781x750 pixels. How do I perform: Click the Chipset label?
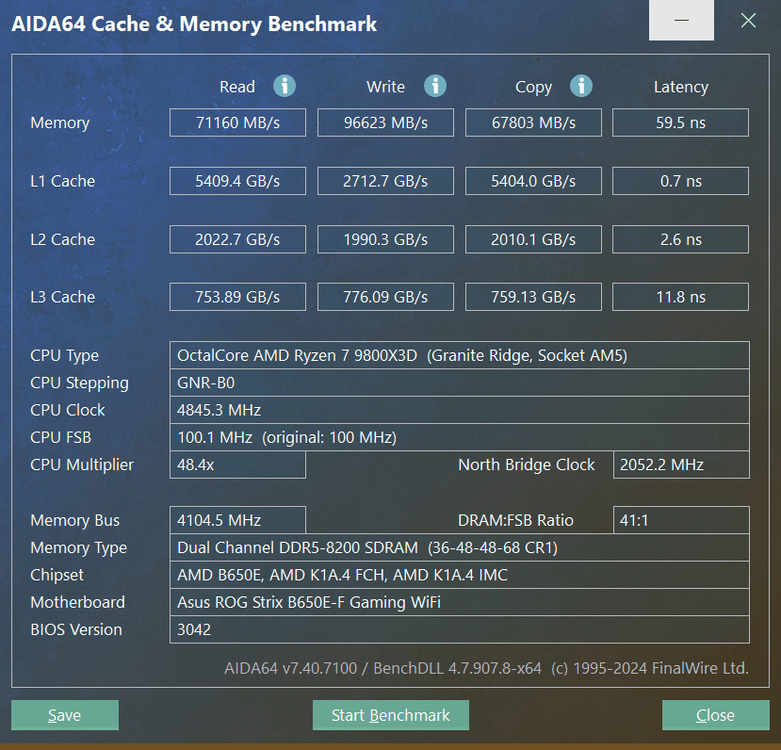click(57, 575)
